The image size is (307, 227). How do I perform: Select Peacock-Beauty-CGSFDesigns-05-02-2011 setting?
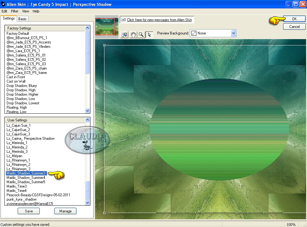[38, 195]
